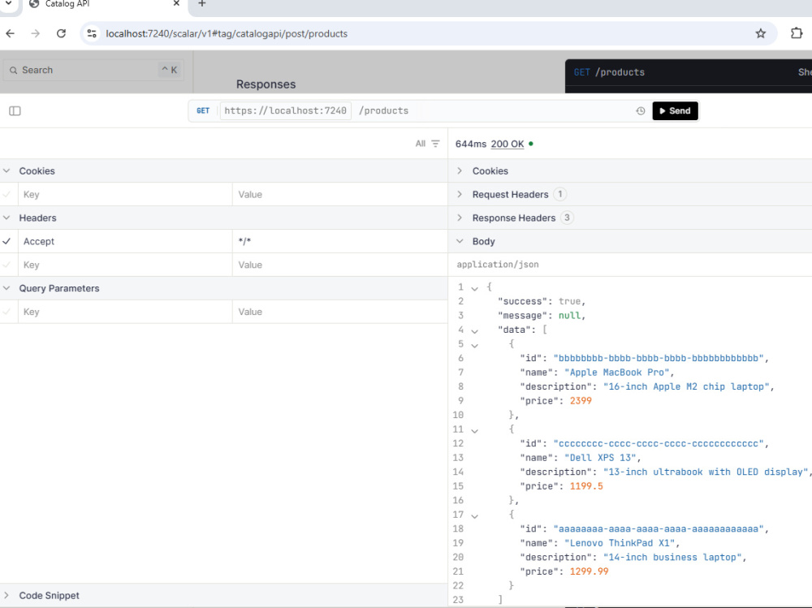Click the "14-inch business laptop" description
The width and height of the screenshot is (812, 608).
click(x=672, y=557)
